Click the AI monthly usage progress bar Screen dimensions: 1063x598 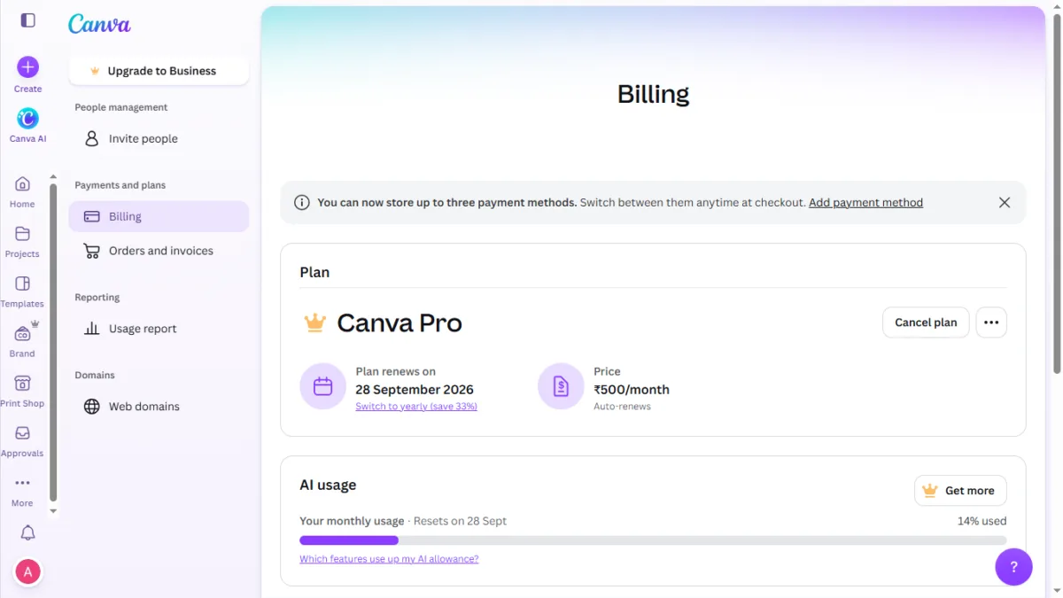coord(653,540)
